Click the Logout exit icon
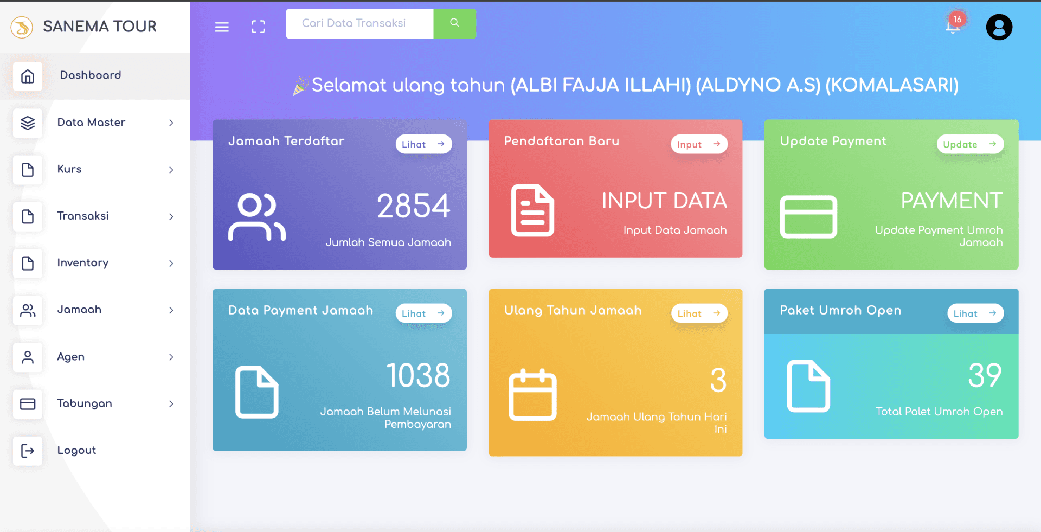This screenshot has height=532, width=1041. click(28, 451)
